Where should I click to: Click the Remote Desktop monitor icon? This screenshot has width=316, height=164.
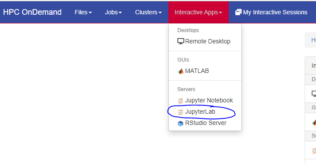point(181,41)
